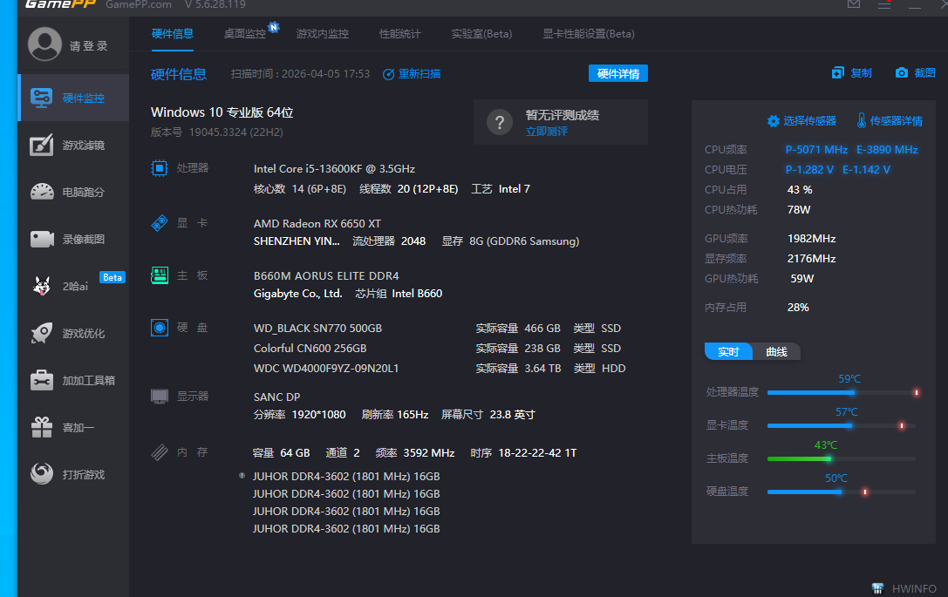Open 游戏优化 rocket icon
Viewport: 948px width, 597px height.
42,333
